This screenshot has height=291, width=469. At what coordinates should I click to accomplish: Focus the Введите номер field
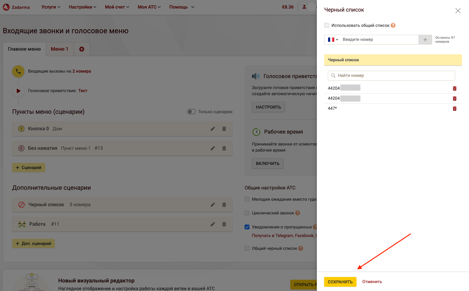click(379, 40)
